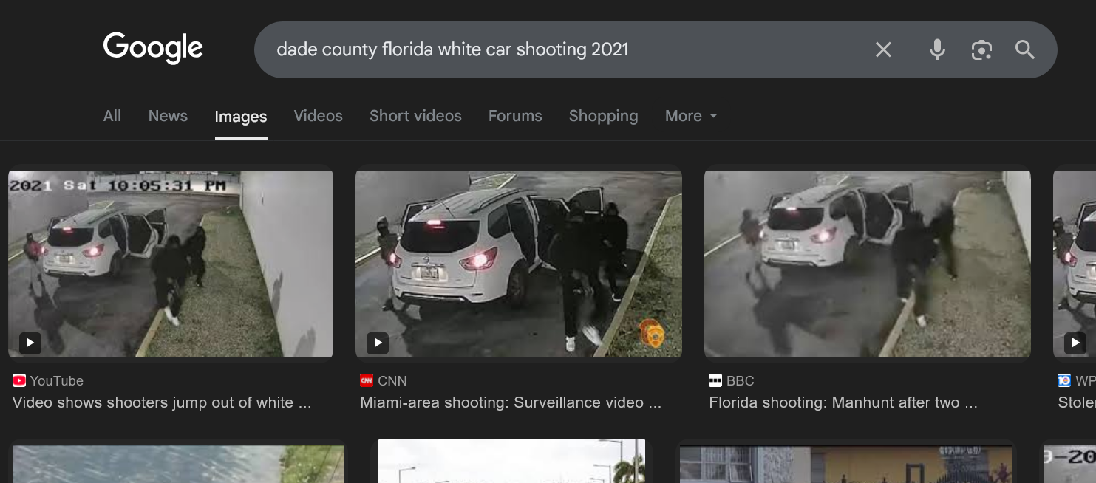Submit search using the magnifying glass icon

[x=1024, y=49]
